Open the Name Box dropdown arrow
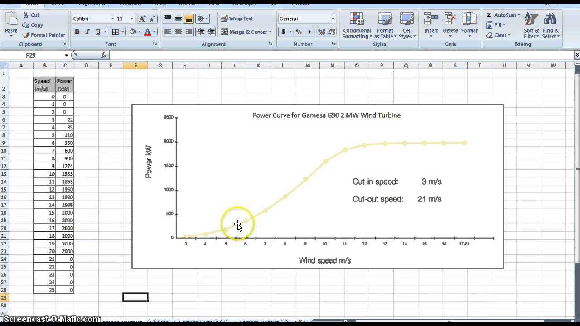Viewport: 580px width, 326px height. (x=67, y=55)
